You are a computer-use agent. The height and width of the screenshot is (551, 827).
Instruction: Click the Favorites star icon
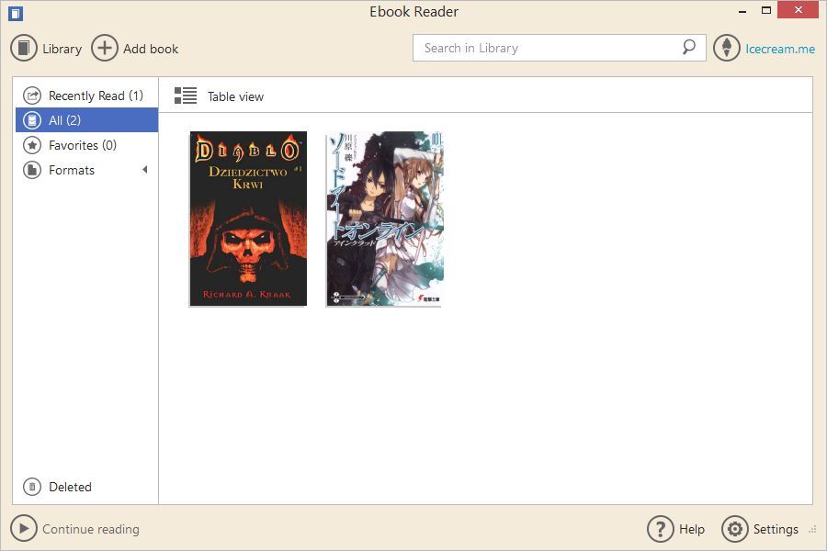point(32,145)
